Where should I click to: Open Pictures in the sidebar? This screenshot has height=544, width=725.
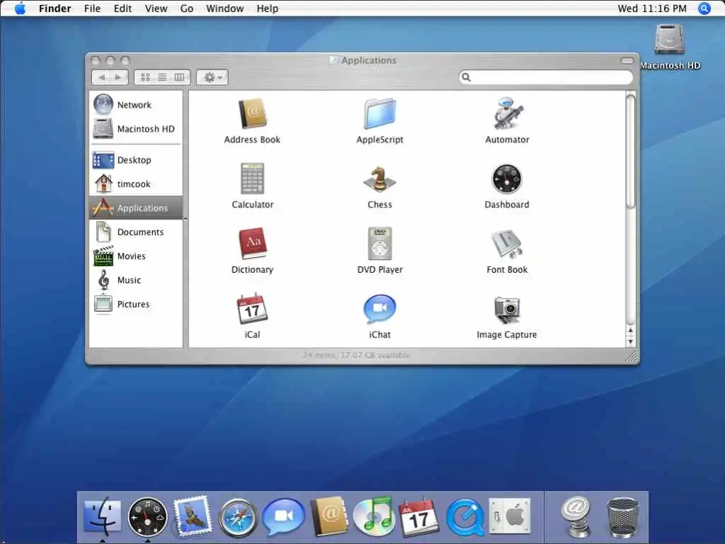click(136, 305)
